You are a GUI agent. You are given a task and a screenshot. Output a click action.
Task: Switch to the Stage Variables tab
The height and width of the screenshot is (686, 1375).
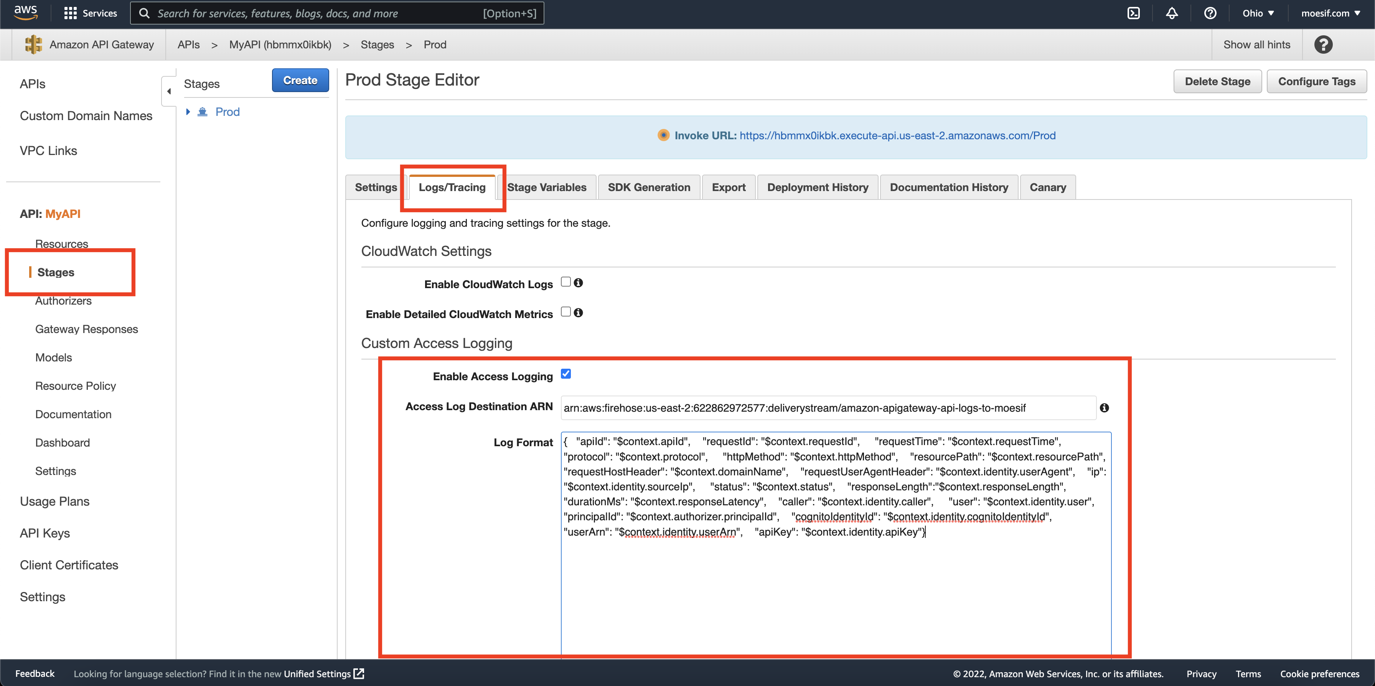click(547, 187)
